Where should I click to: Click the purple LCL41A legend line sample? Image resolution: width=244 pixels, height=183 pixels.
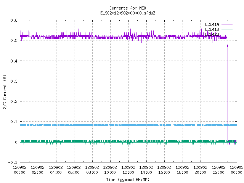227,24
